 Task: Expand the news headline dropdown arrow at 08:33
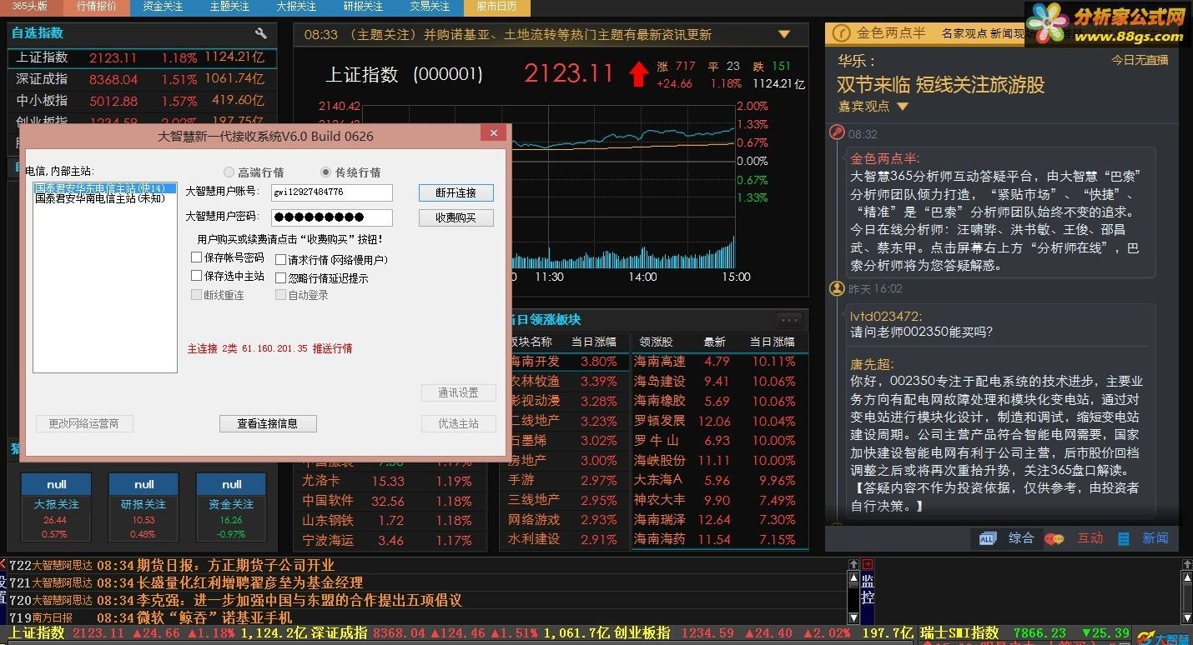(x=783, y=35)
